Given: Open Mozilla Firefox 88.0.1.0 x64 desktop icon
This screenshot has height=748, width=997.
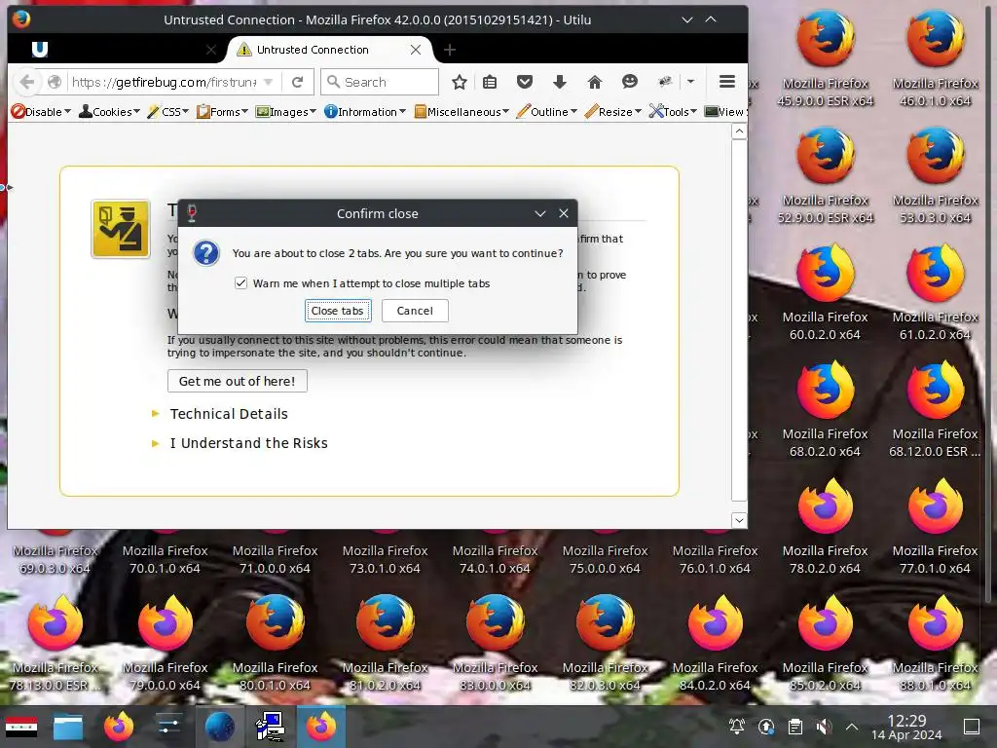Looking at the screenshot, I should (x=936, y=644).
